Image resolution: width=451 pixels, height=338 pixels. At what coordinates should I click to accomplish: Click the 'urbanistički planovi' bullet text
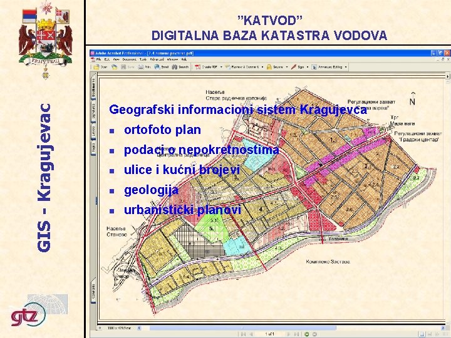(182, 210)
